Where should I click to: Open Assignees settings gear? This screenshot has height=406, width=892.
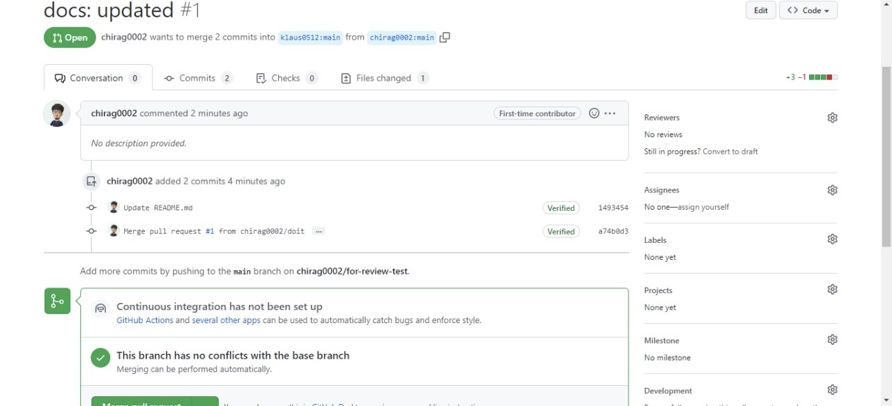coord(832,190)
